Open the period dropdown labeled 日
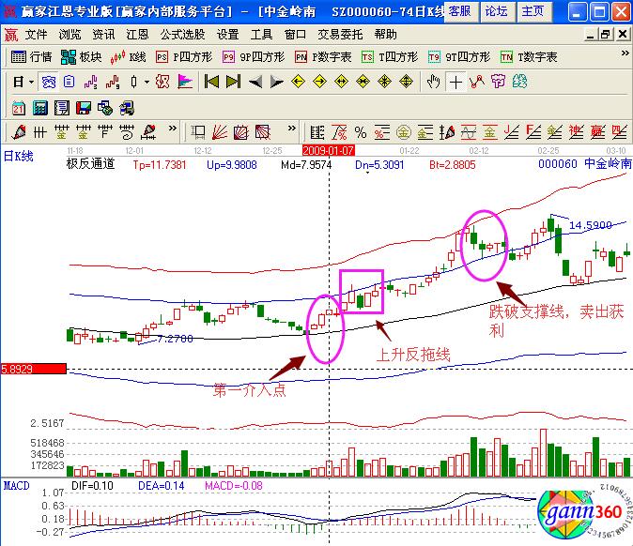 pos(23,82)
